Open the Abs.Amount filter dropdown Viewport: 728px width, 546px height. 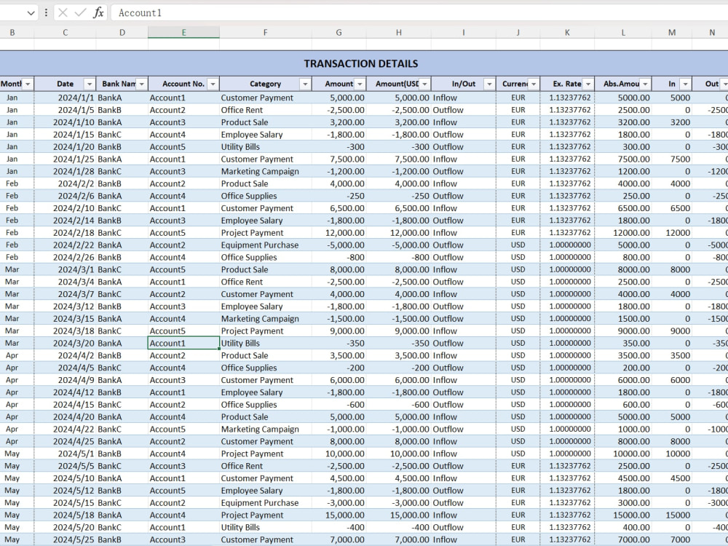click(645, 84)
